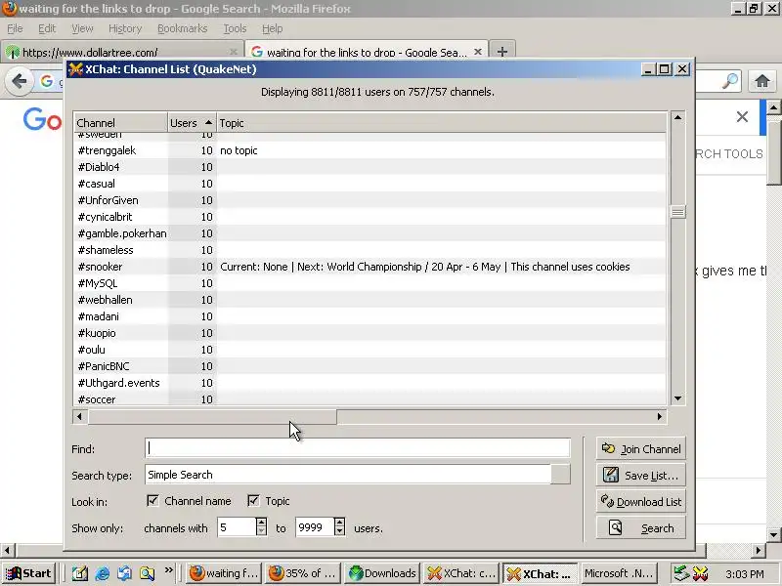Open a new Firefox tab with plus

(x=502, y=52)
